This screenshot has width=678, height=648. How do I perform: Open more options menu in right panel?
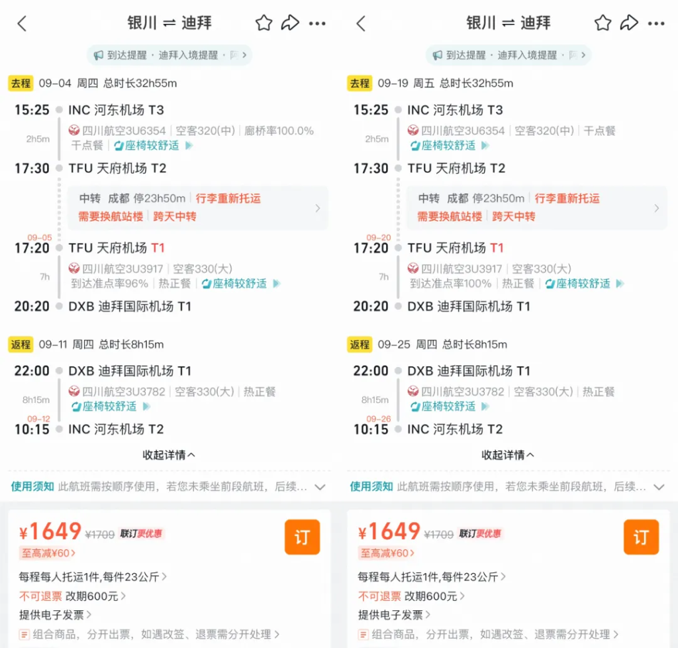click(656, 23)
